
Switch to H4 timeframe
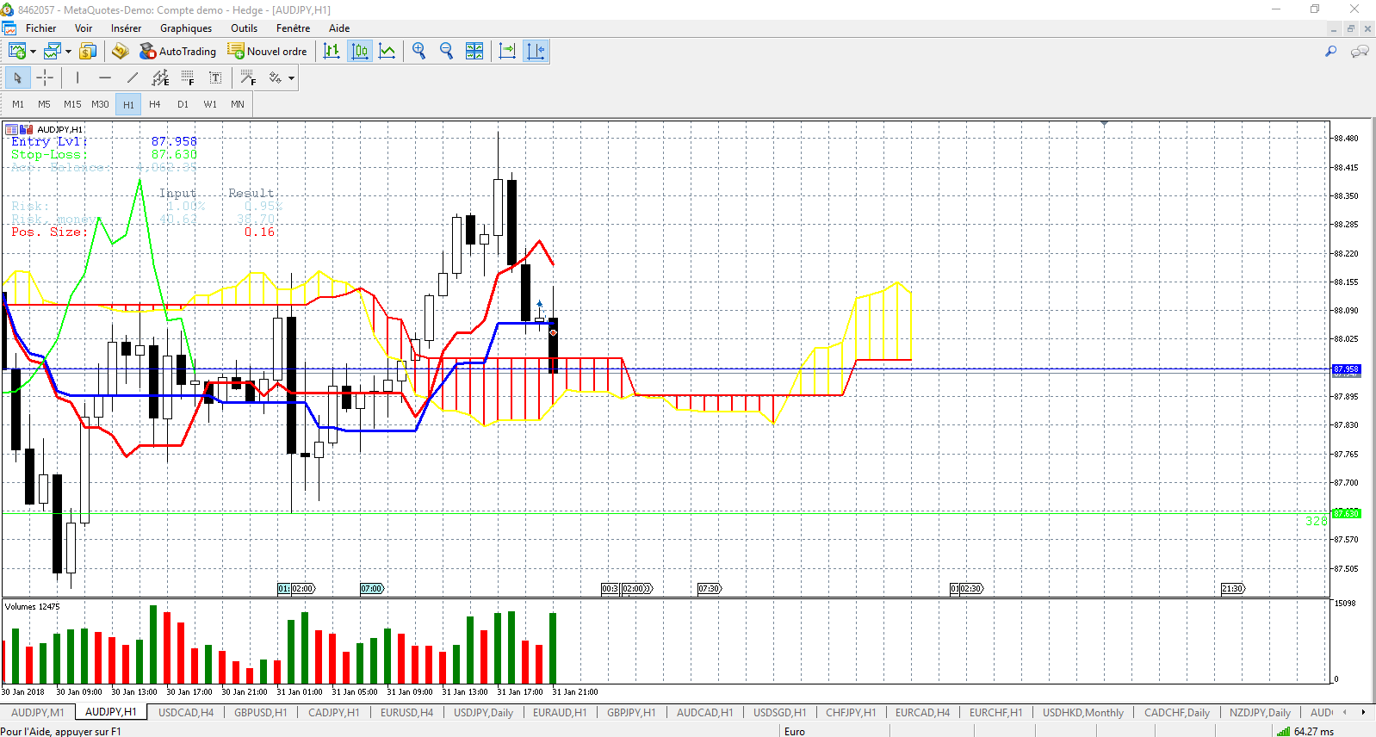tap(155, 104)
